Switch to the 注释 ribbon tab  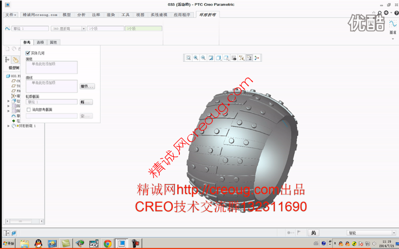(x=96, y=15)
